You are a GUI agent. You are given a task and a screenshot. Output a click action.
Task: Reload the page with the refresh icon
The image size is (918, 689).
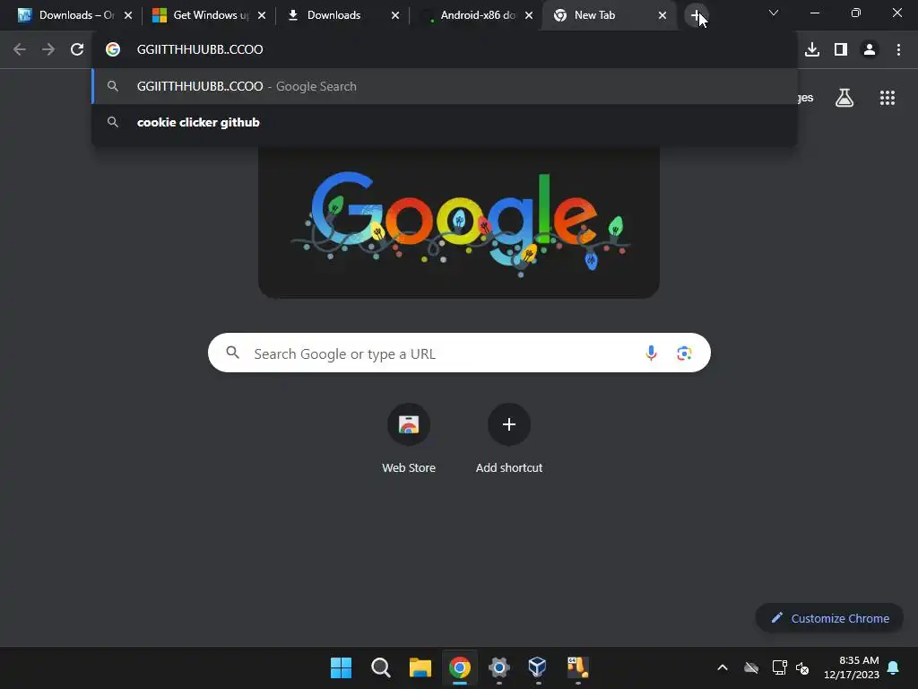coord(77,49)
